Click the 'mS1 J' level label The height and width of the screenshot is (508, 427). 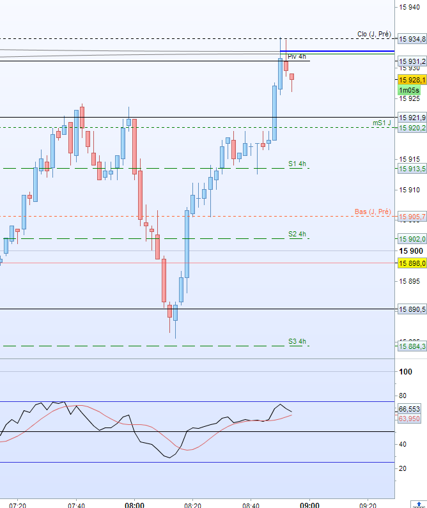point(382,123)
